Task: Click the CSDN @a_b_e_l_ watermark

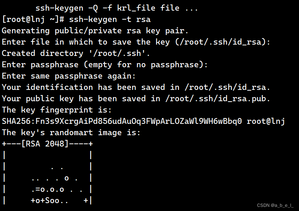Action: click(x=275, y=205)
